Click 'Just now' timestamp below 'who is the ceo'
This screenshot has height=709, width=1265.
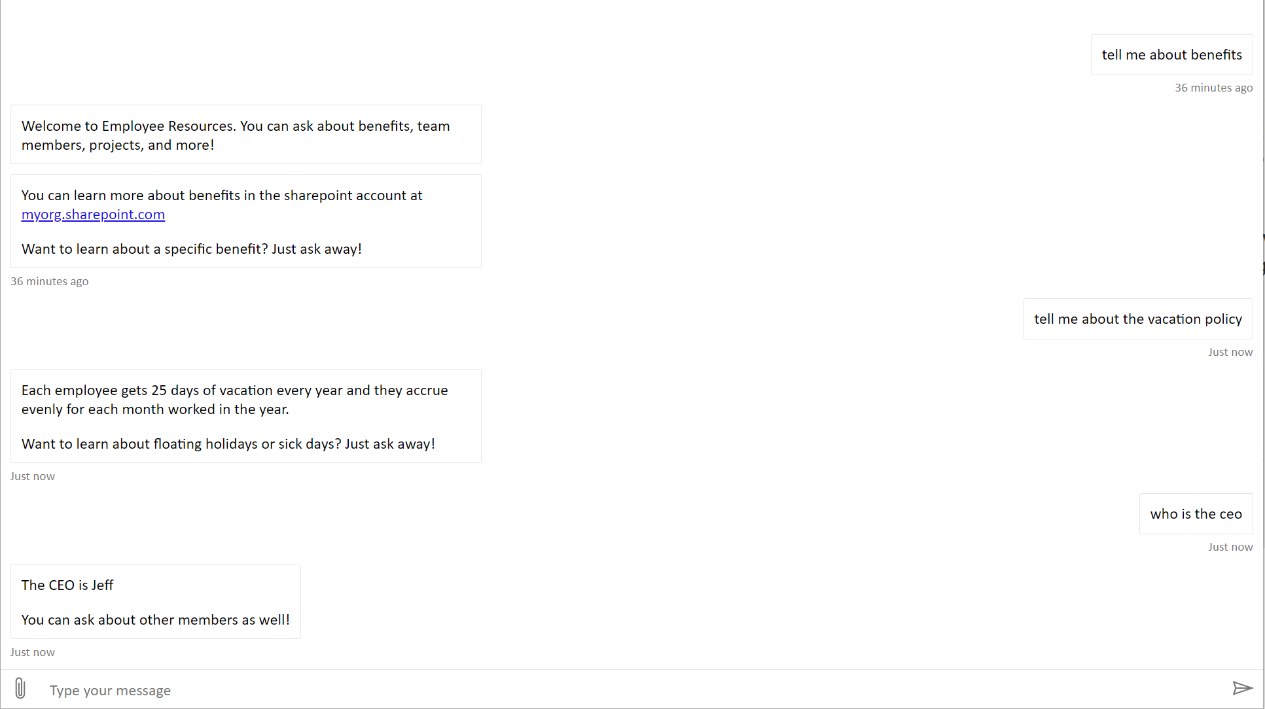(x=1230, y=547)
